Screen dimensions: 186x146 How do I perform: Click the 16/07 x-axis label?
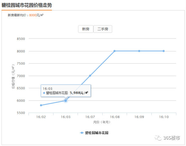[90, 117]
